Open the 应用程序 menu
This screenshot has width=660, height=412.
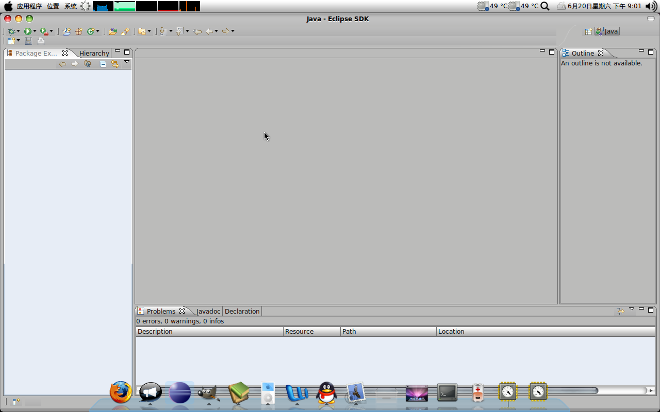coord(29,6)
